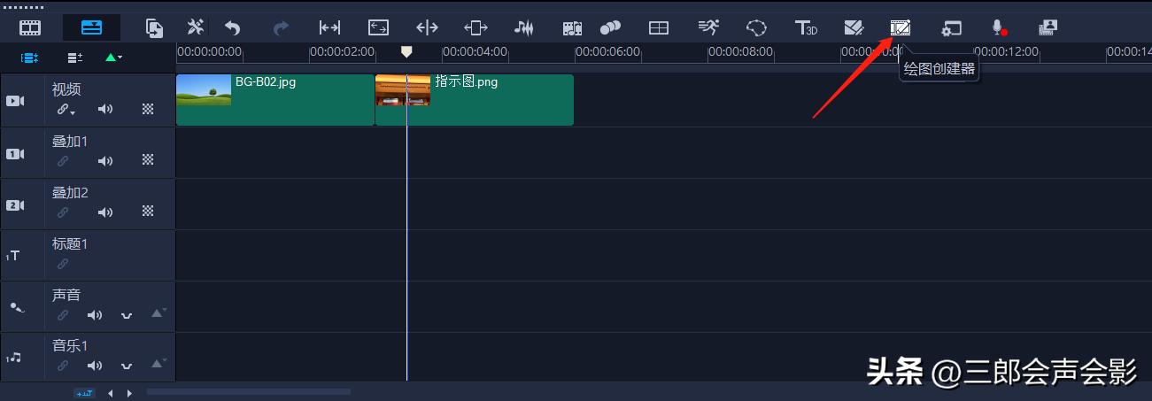Open the subtitle editor
The image size is (1152, 401).
(854, 28)
